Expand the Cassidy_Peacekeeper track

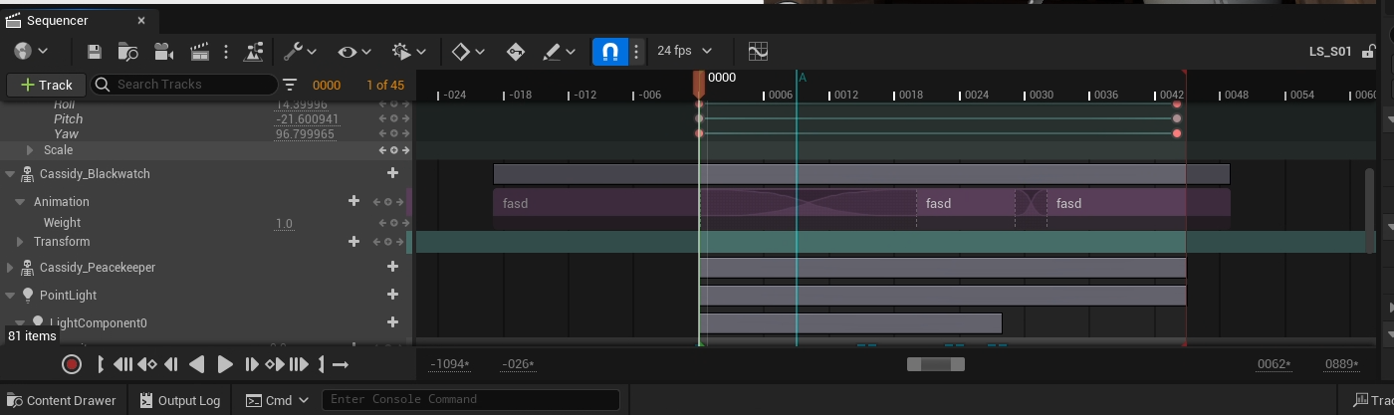10,268
